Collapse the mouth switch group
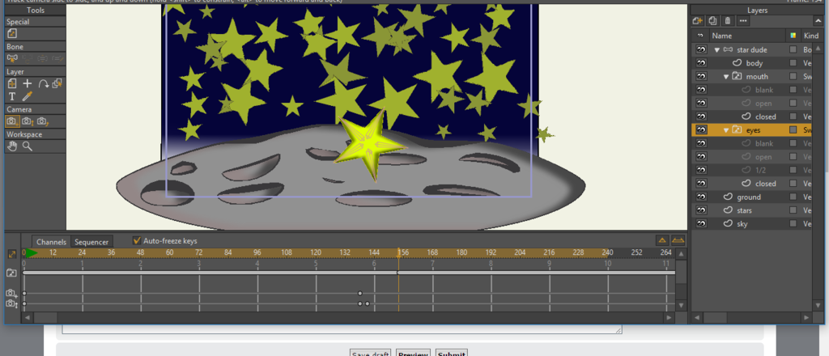The image size is (829, 356). click(726, 77)
